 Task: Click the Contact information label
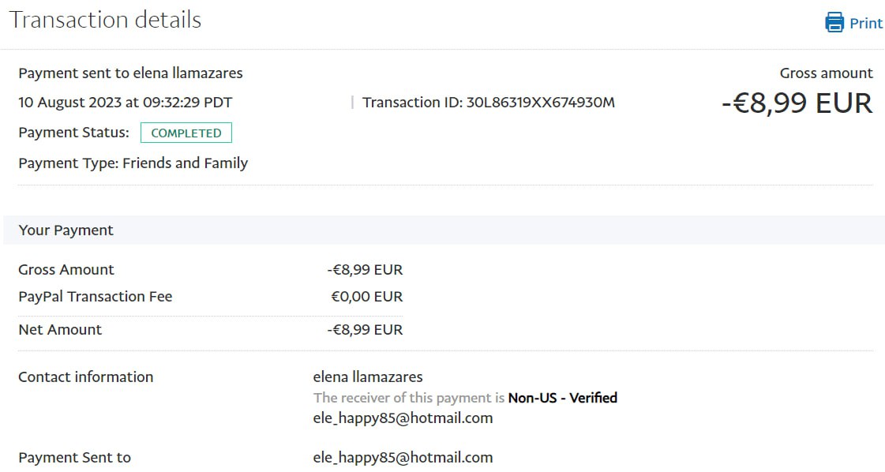click(85, 376)
